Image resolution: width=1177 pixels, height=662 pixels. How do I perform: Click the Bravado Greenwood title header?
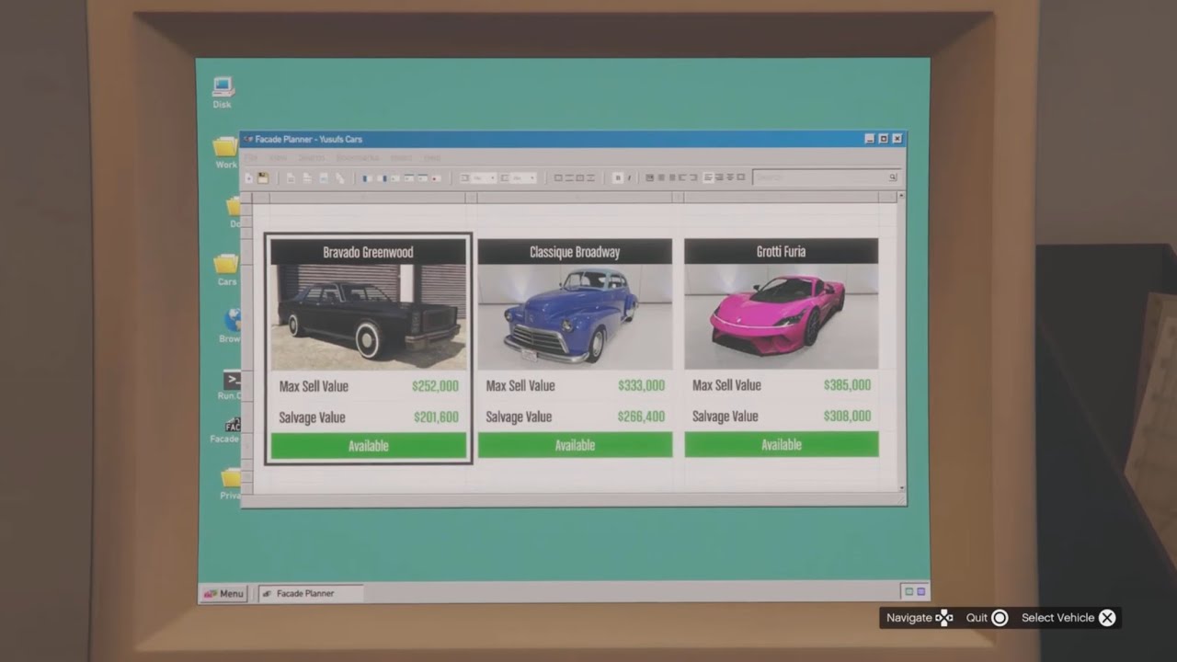coord(368,252)
